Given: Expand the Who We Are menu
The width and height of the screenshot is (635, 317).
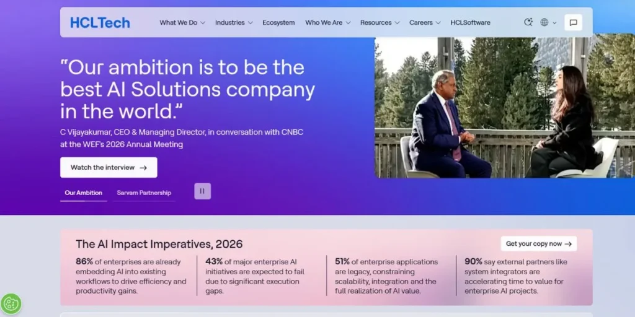Looking at the screenshot, I should pos(327,23).
